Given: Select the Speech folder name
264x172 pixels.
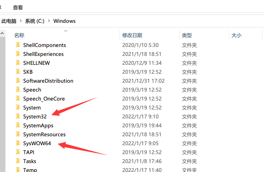Looking at the screenshot, I should [32, 90].
